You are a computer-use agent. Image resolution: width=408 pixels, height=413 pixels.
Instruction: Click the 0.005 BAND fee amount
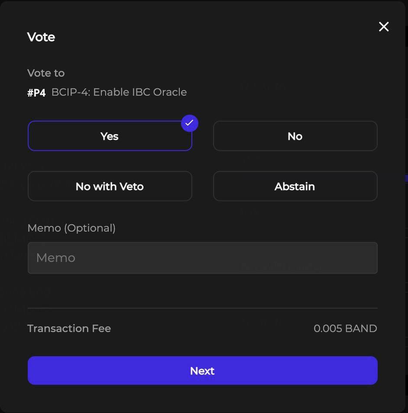345,329
